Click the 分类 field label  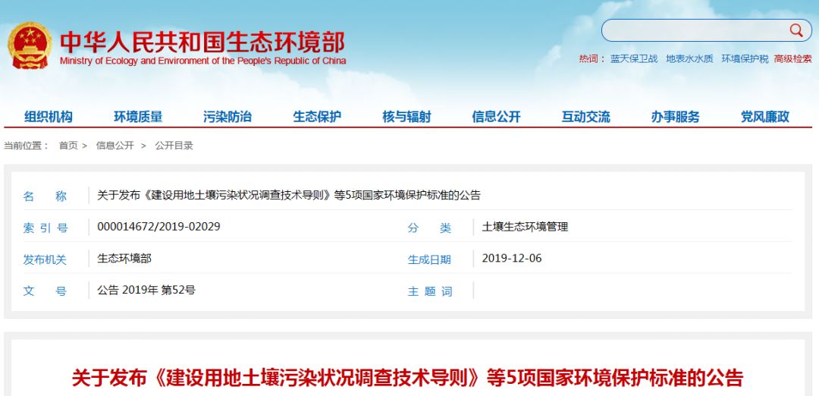[429, 228]
